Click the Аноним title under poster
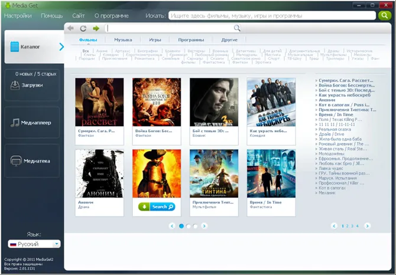 point(86,202)
